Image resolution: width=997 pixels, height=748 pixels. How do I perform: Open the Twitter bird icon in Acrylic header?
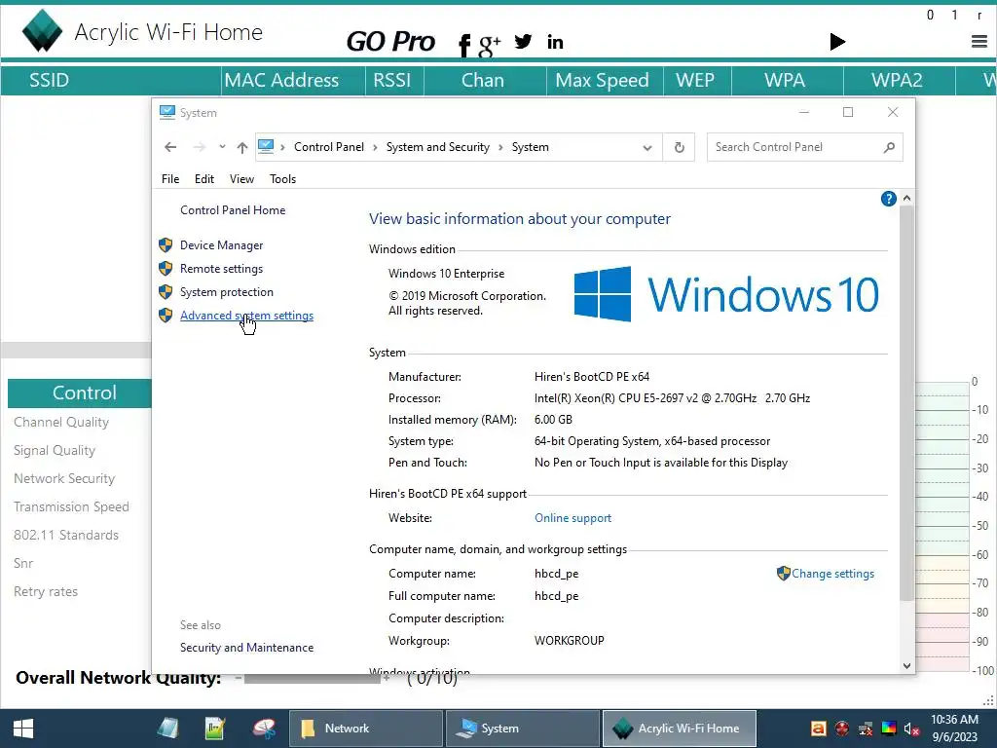pyautogui.click(x=523, y=41)
